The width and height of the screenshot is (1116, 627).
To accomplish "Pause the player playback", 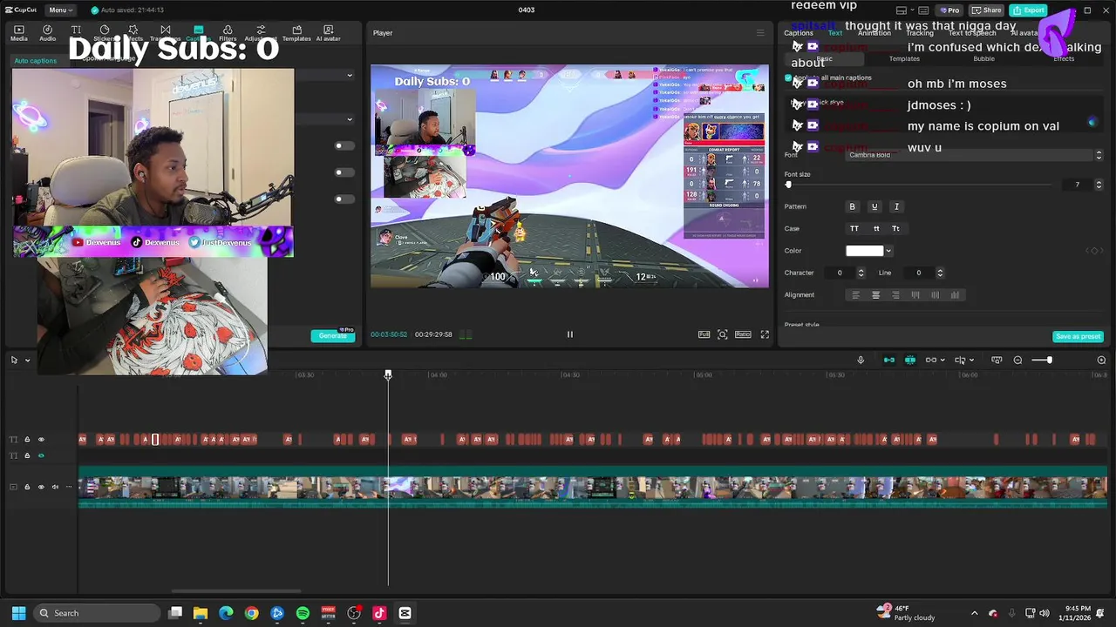I will 570,334.
